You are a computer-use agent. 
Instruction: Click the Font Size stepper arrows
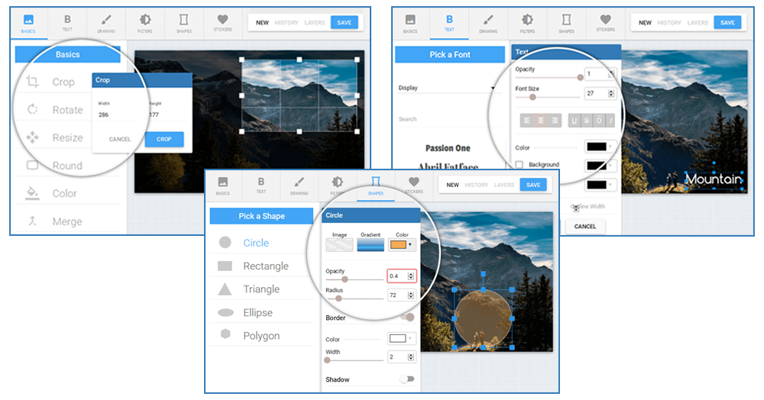tap(611, 93)
